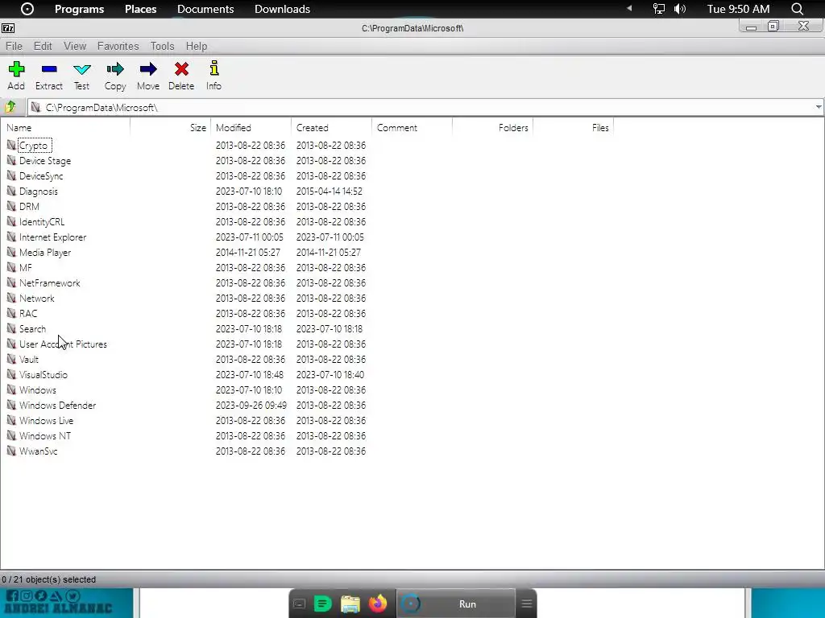The width and height of the screenshot is (825, 618).
Task: Select the Crypto folder icon
Action: click(11, 145)
